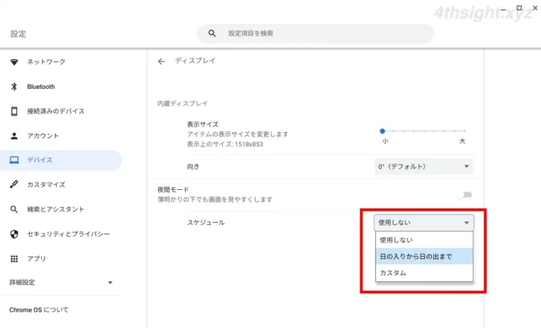Maximize the settings window
Screen dimensions: 541x328
[519, 7]
